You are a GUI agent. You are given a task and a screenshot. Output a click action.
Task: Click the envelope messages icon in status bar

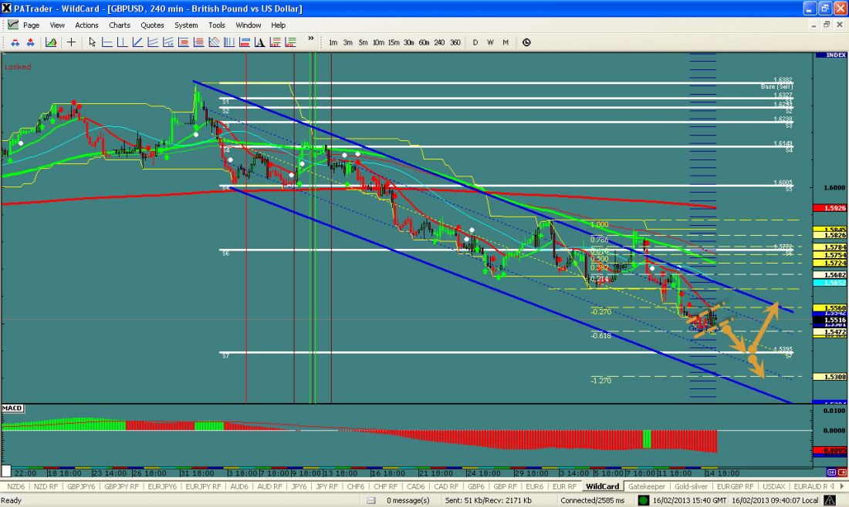tap(371, 500)
